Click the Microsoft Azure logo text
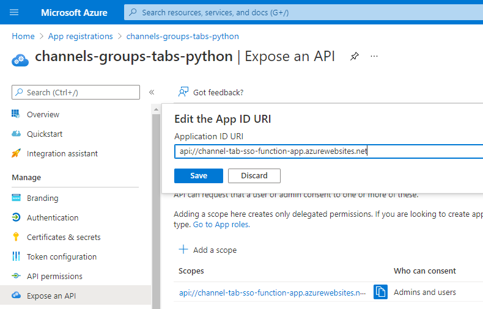Image resolution: width=483 pixels, height=309 pixels. (x=74, y=13)
